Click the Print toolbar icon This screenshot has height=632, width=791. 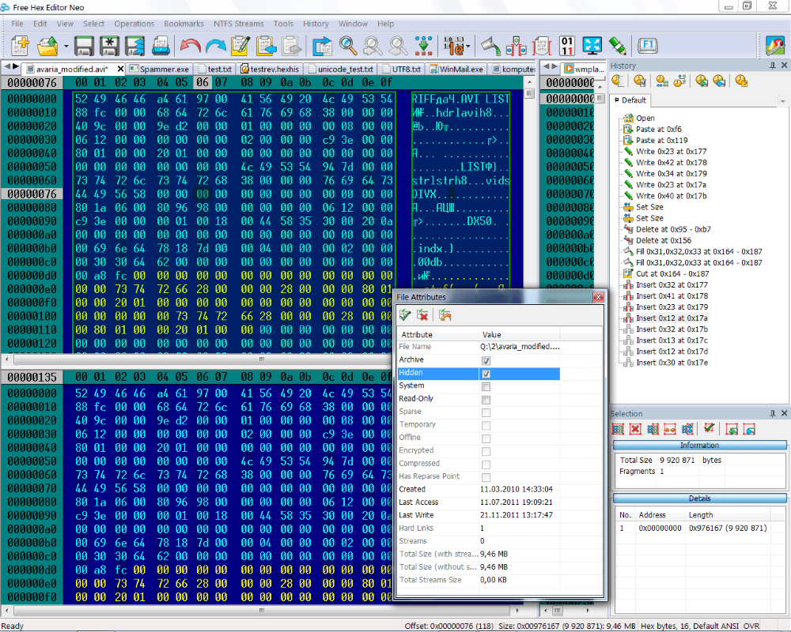click(x=161, y=46)
